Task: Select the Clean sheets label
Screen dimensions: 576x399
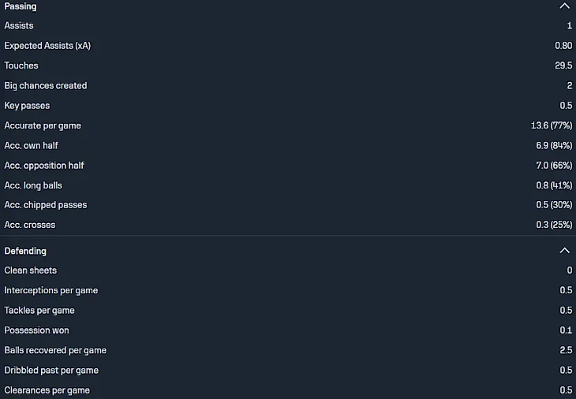Action: tap(31, 270)
